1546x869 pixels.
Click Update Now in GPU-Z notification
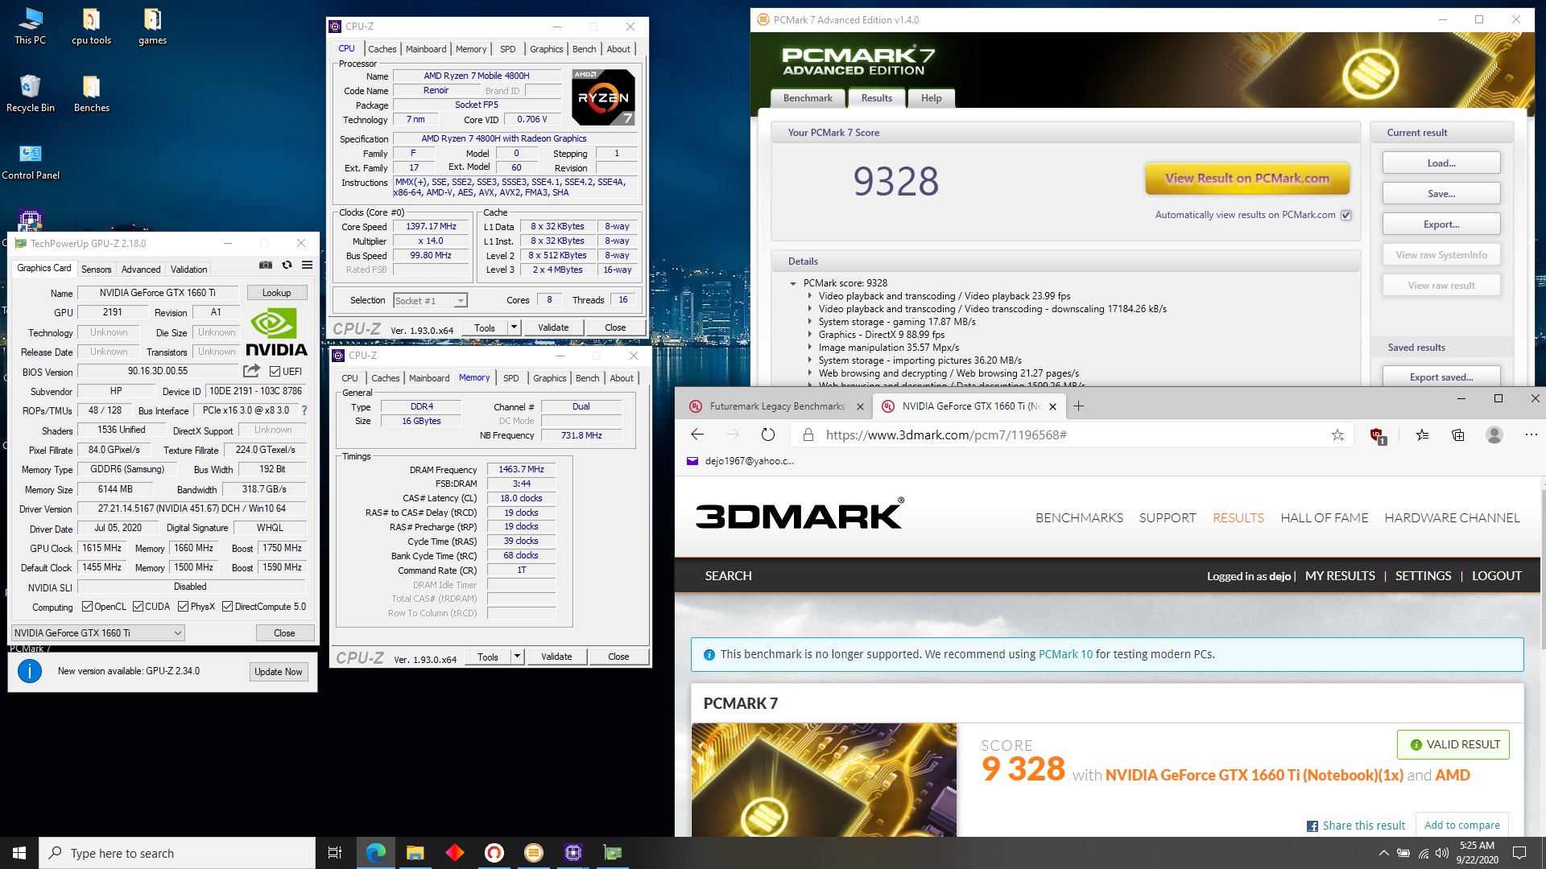279,672
